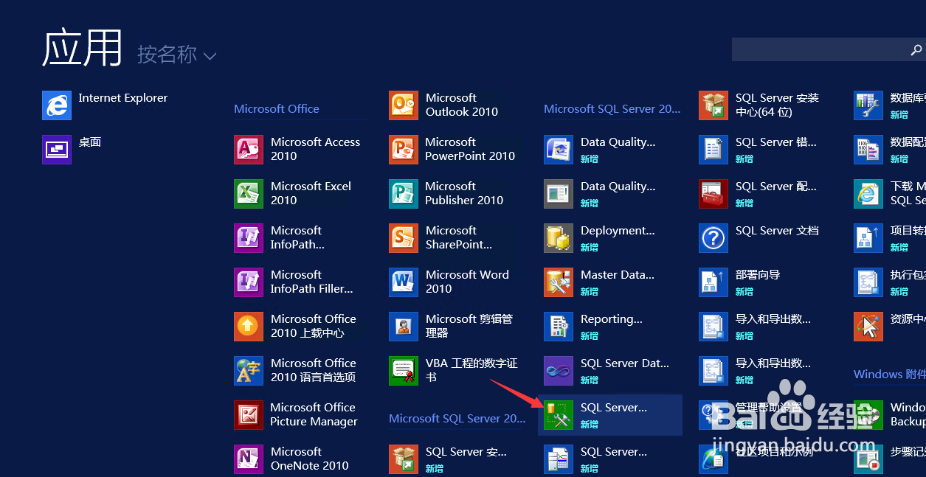Open the Reporting... app icon
The width and height of the screenshot is (926, 477).
[x=559, y=327]
